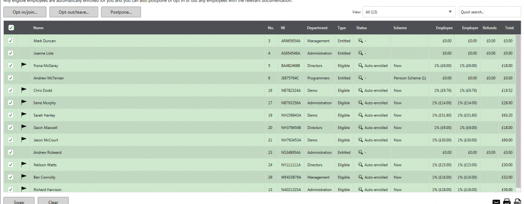
Task: Click the £28.00 total for Irene Murphy
Action: [x=507, y=103]
